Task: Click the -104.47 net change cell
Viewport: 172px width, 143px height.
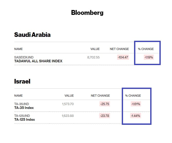Action: click(x=123, y=57)
